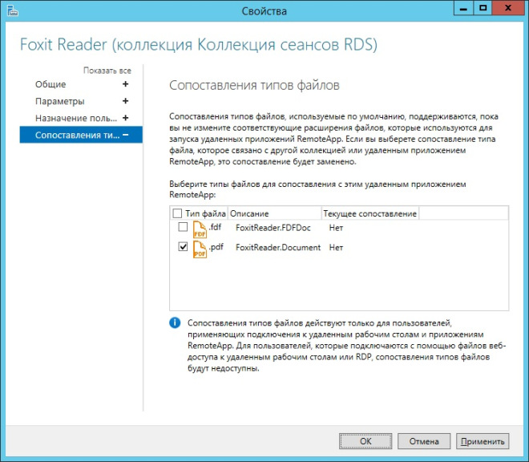Sort by the Описание column header
529x462 pixels.
point(250,214)
